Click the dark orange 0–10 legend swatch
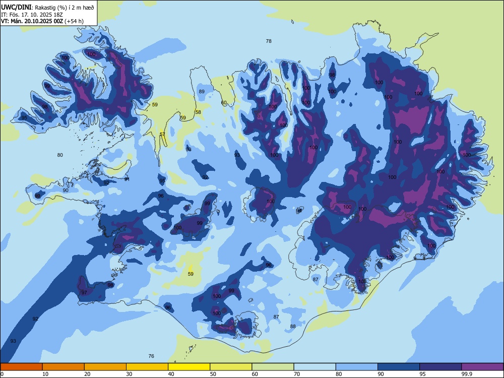The height and width of the screenshot is (378, 504). coord(21,367)
